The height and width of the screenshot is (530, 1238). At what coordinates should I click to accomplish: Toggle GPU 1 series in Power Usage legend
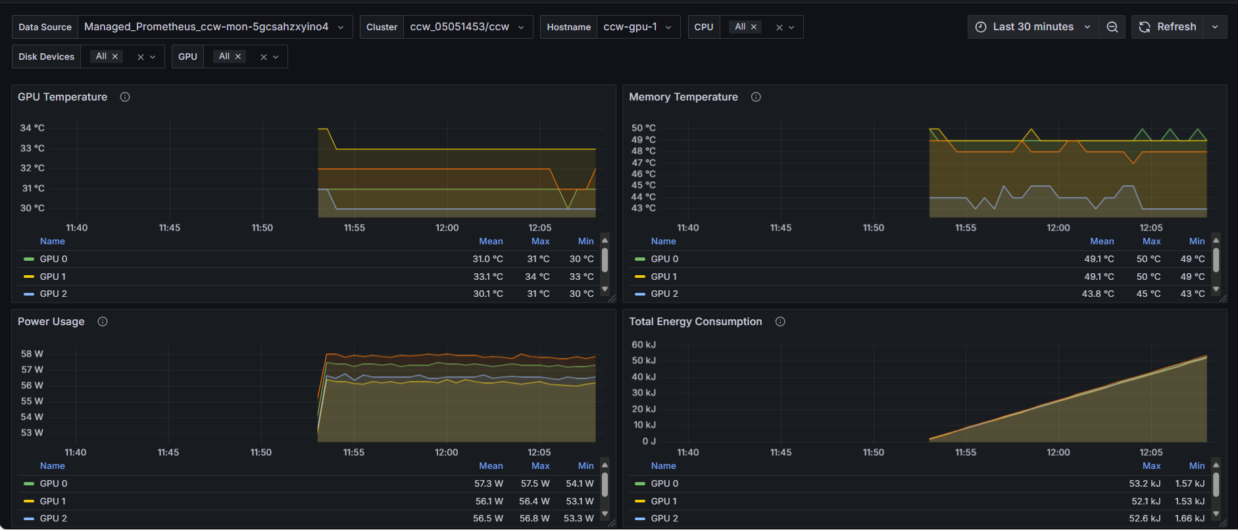pos(53,502)
